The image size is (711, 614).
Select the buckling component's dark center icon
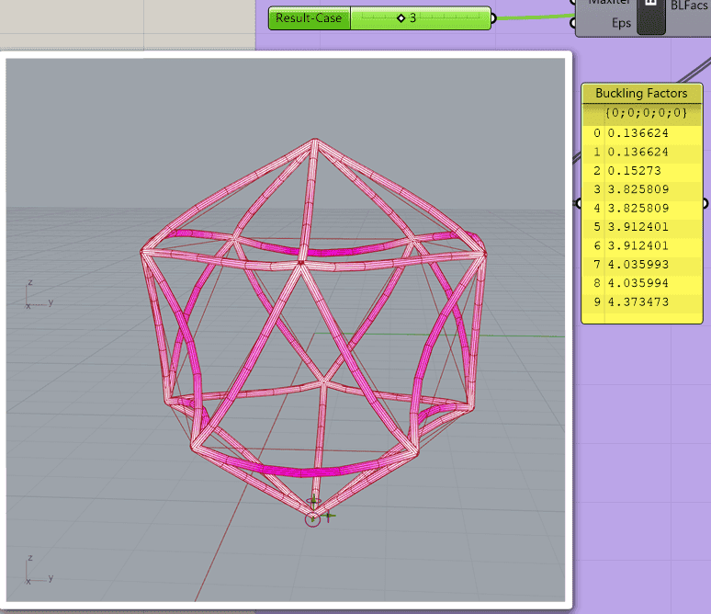[650, 14]
